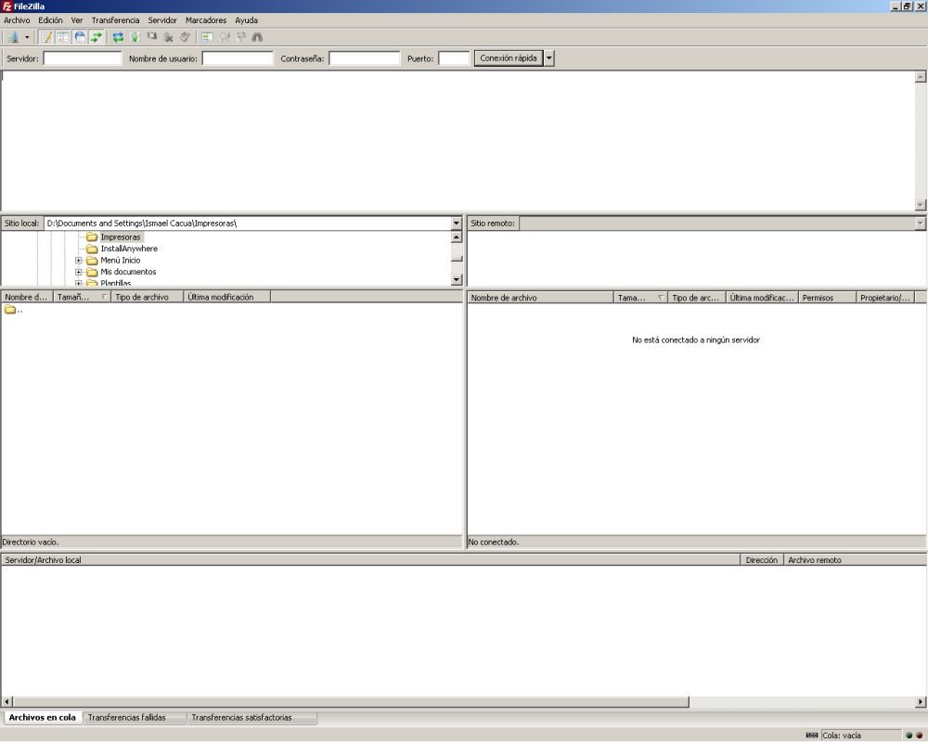This screenshot has height=742, width=928.
Task: Open the Marcadores menu
Action: [206, 20]
